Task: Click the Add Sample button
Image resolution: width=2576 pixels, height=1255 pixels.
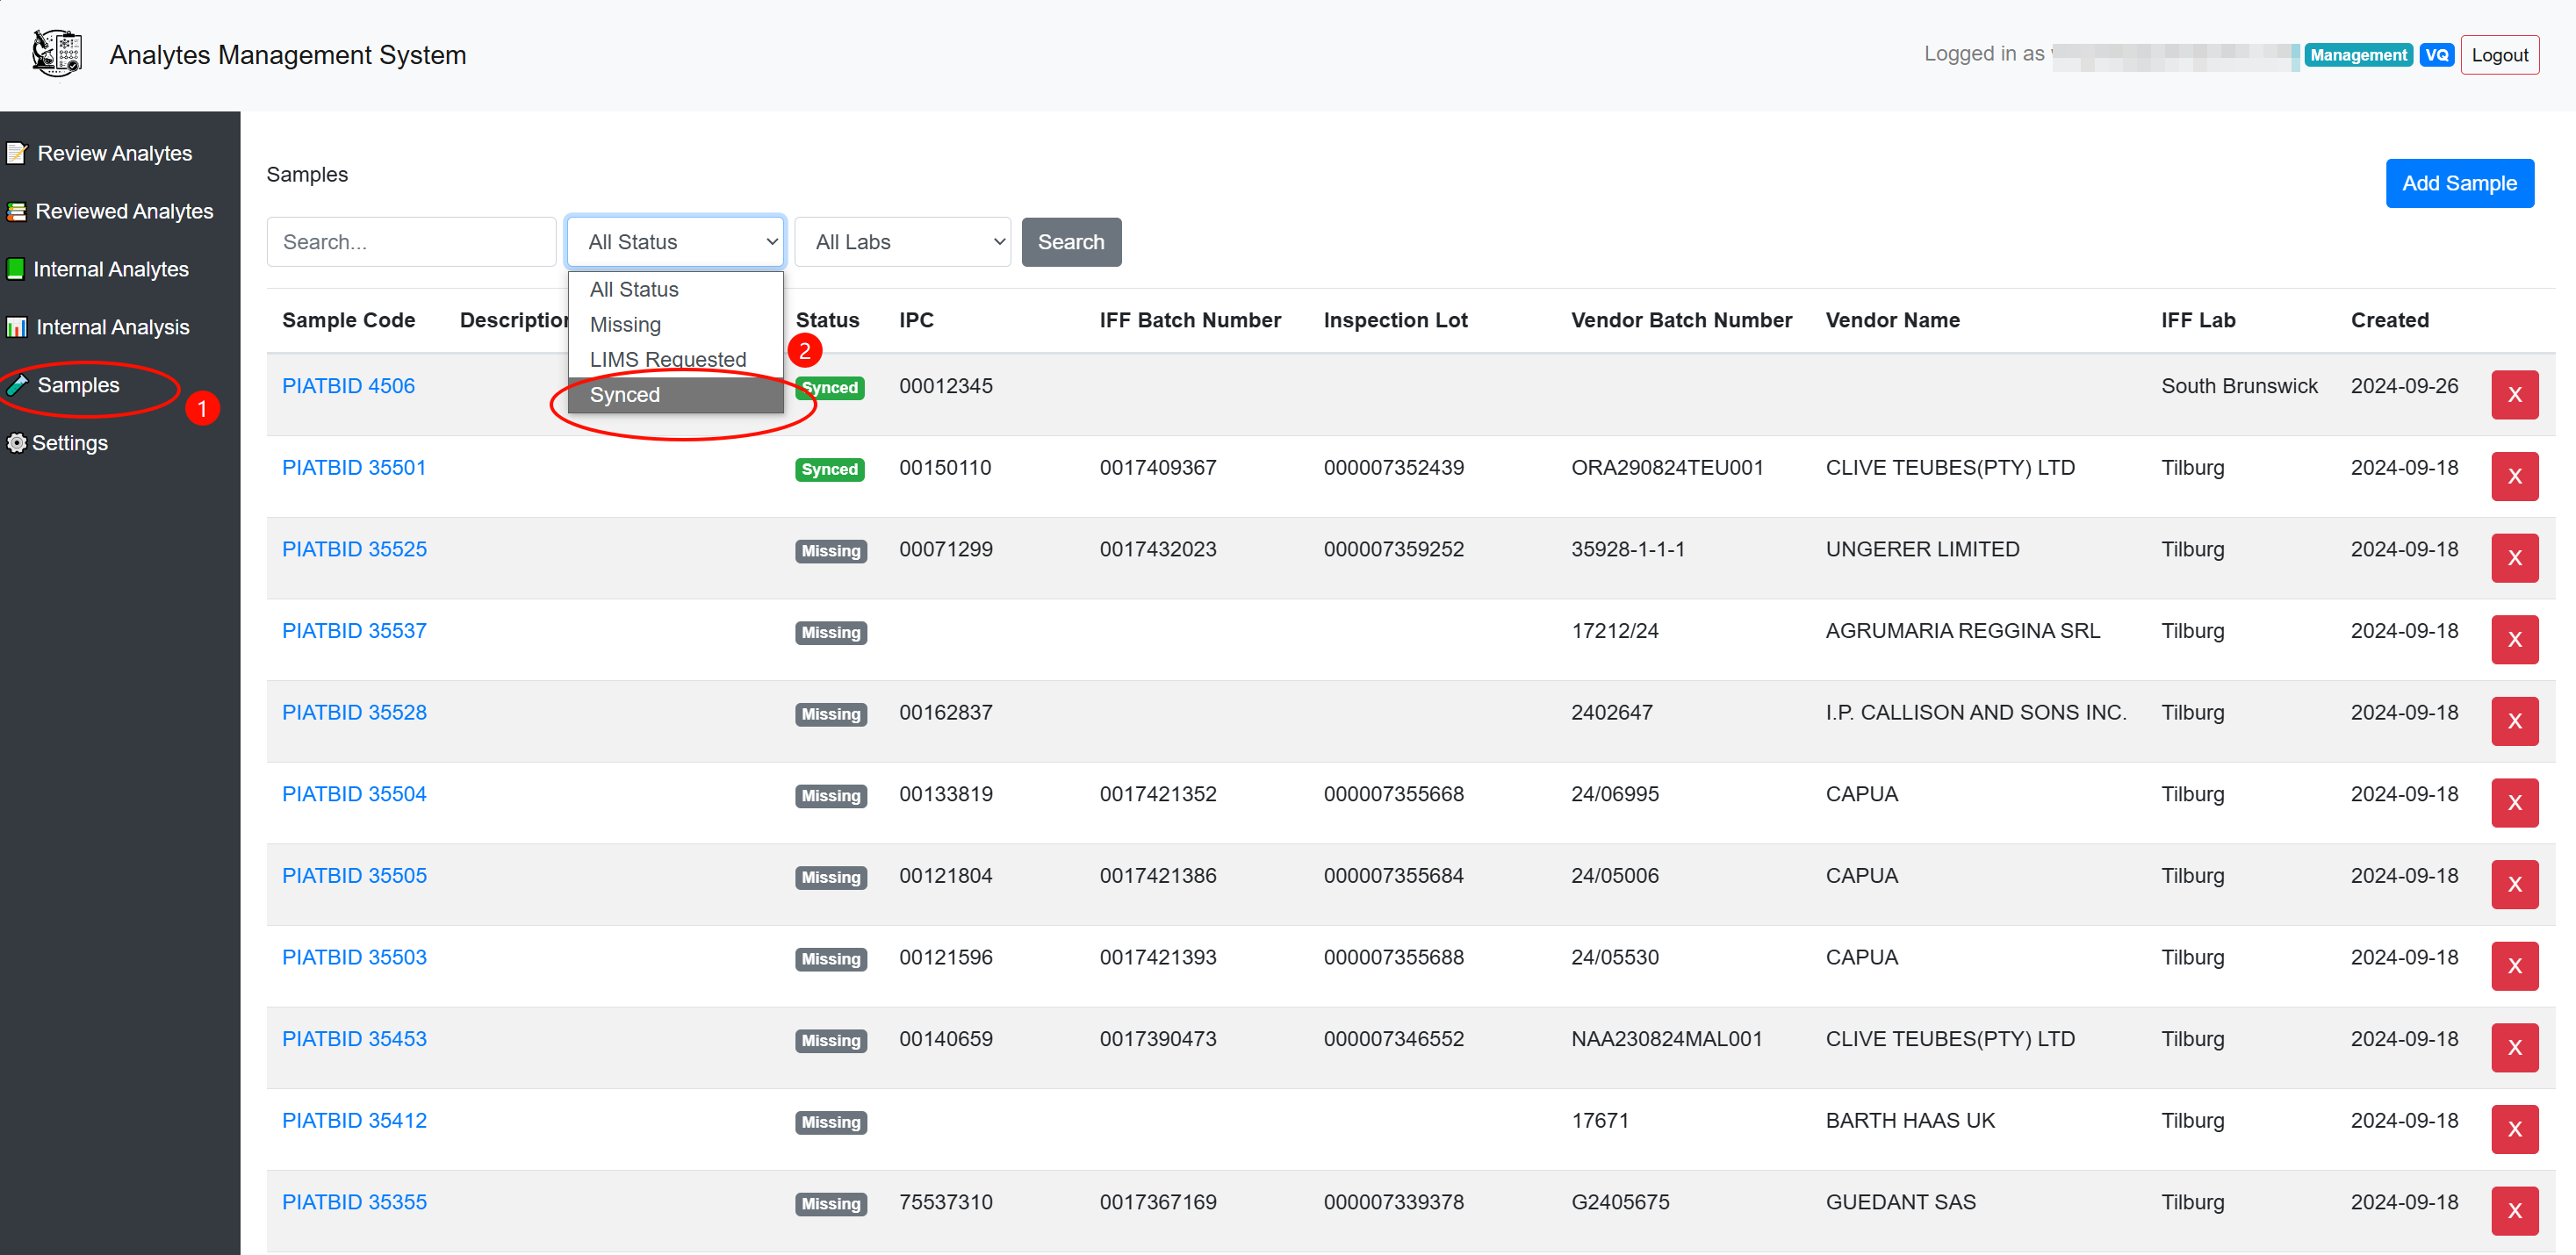Action: pyautogui.click(x=2458, y=183)
